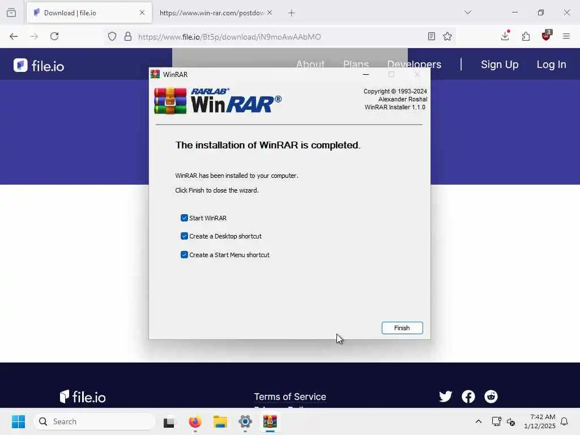Open Settings gear in taskbar

pyautogui.click(x=245, y=421)
